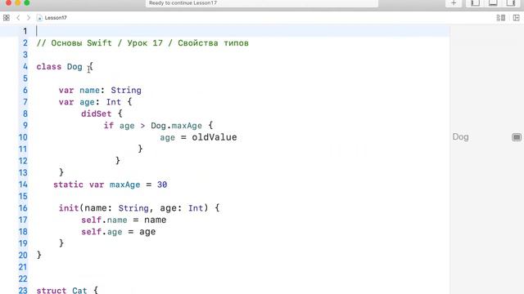Click 'self' on line 17
The height and width of the screenshot is (294, 524).
[91, 220]
